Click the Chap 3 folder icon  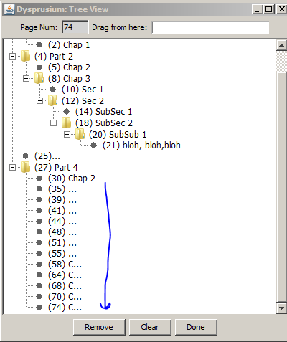(39, 78)
